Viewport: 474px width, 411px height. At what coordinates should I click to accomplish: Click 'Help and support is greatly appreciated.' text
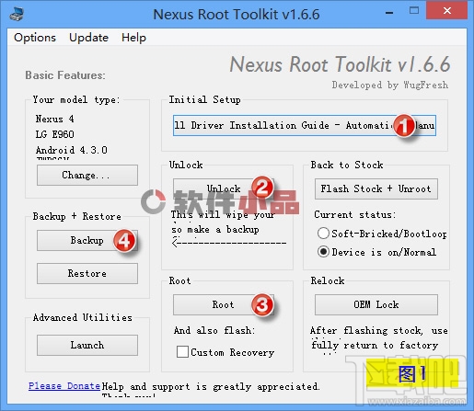(211, 386)
